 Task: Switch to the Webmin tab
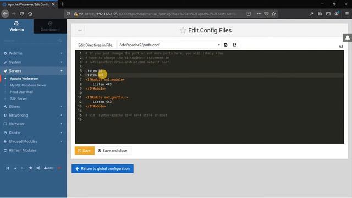16,26
